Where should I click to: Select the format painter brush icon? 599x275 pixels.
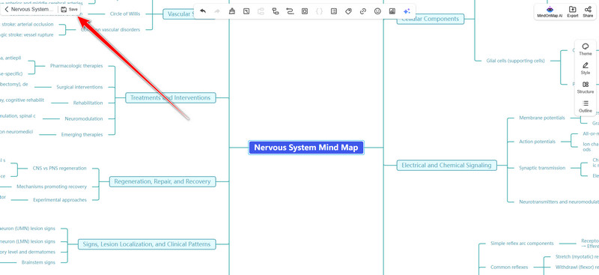pyautogui.click(x=231, y=11)
